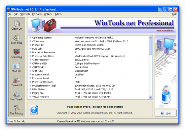Open the File menu
The width and height of the screenshot is (185, 130).
10,14
